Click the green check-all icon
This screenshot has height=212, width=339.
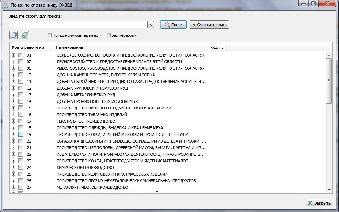[25, 35]
